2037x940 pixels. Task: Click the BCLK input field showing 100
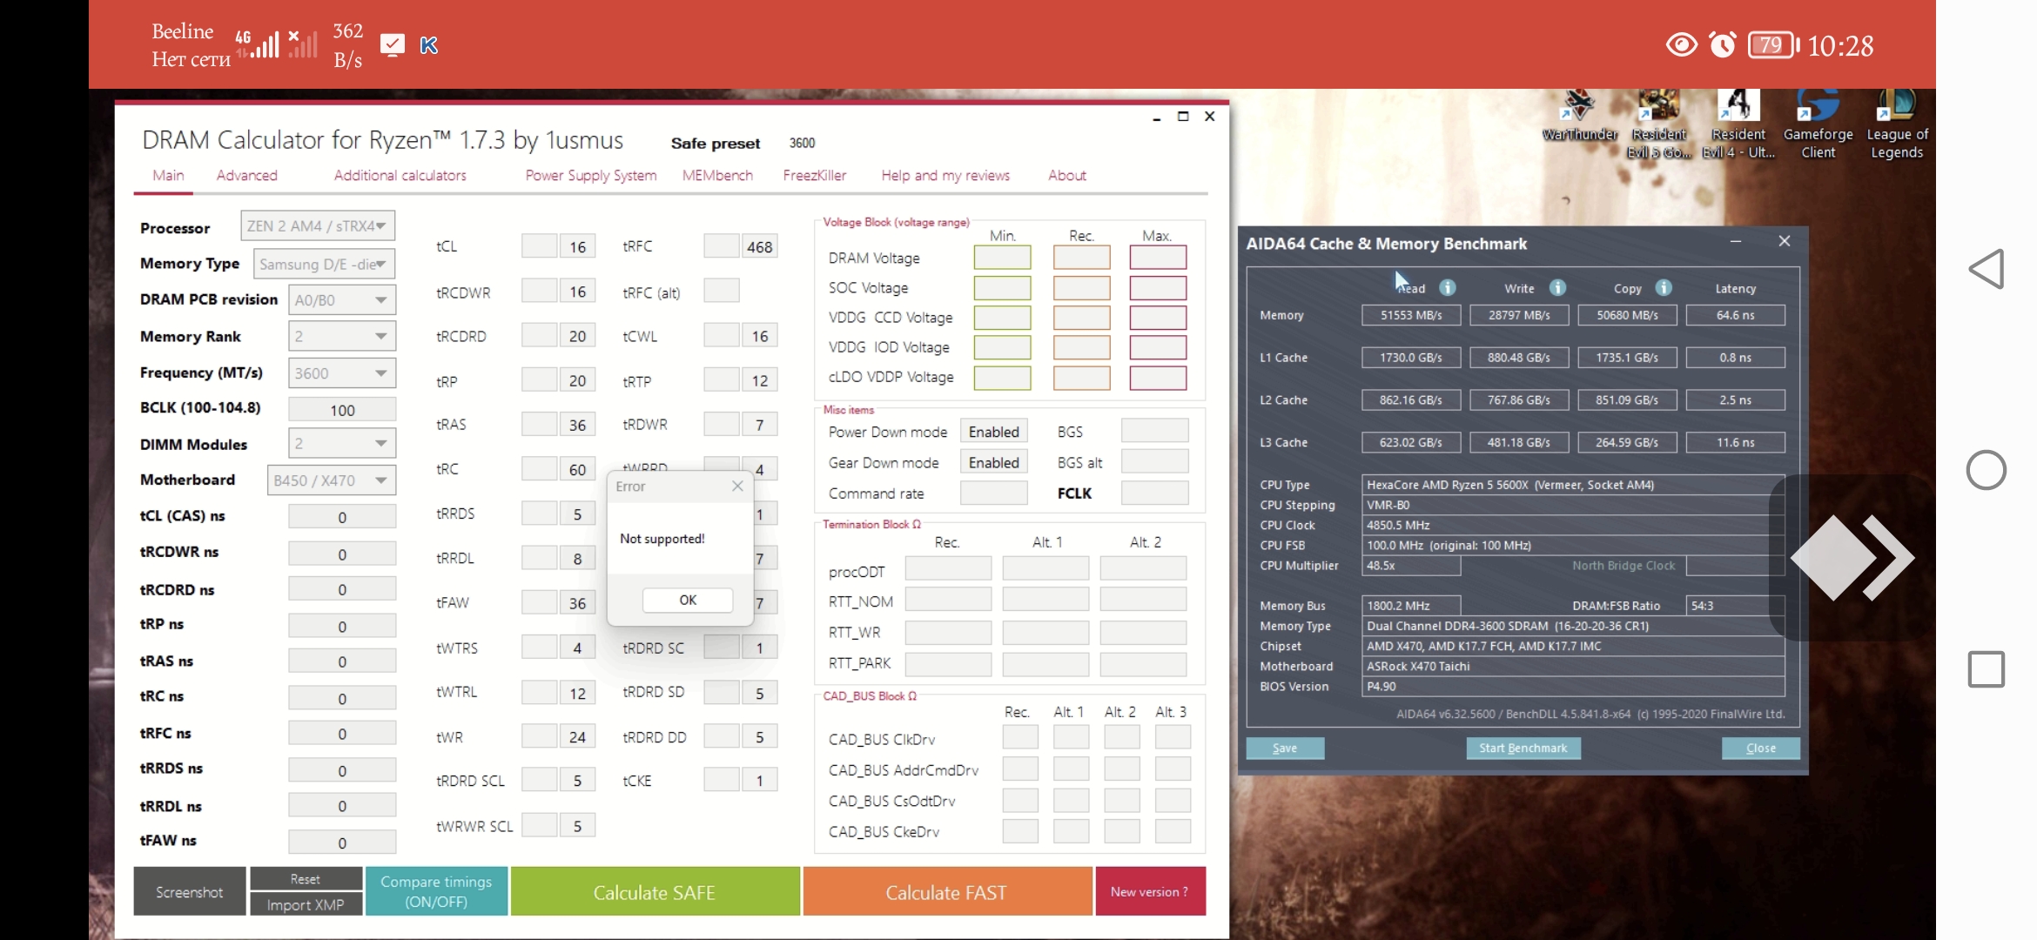pyautogui.click(x=342, y=410)
